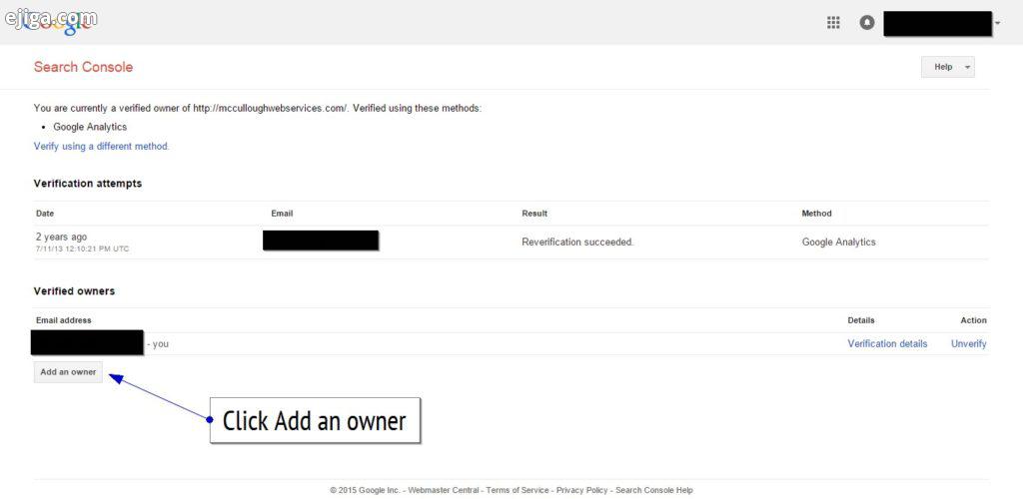Click Verify using a different method

click(101, 146)
